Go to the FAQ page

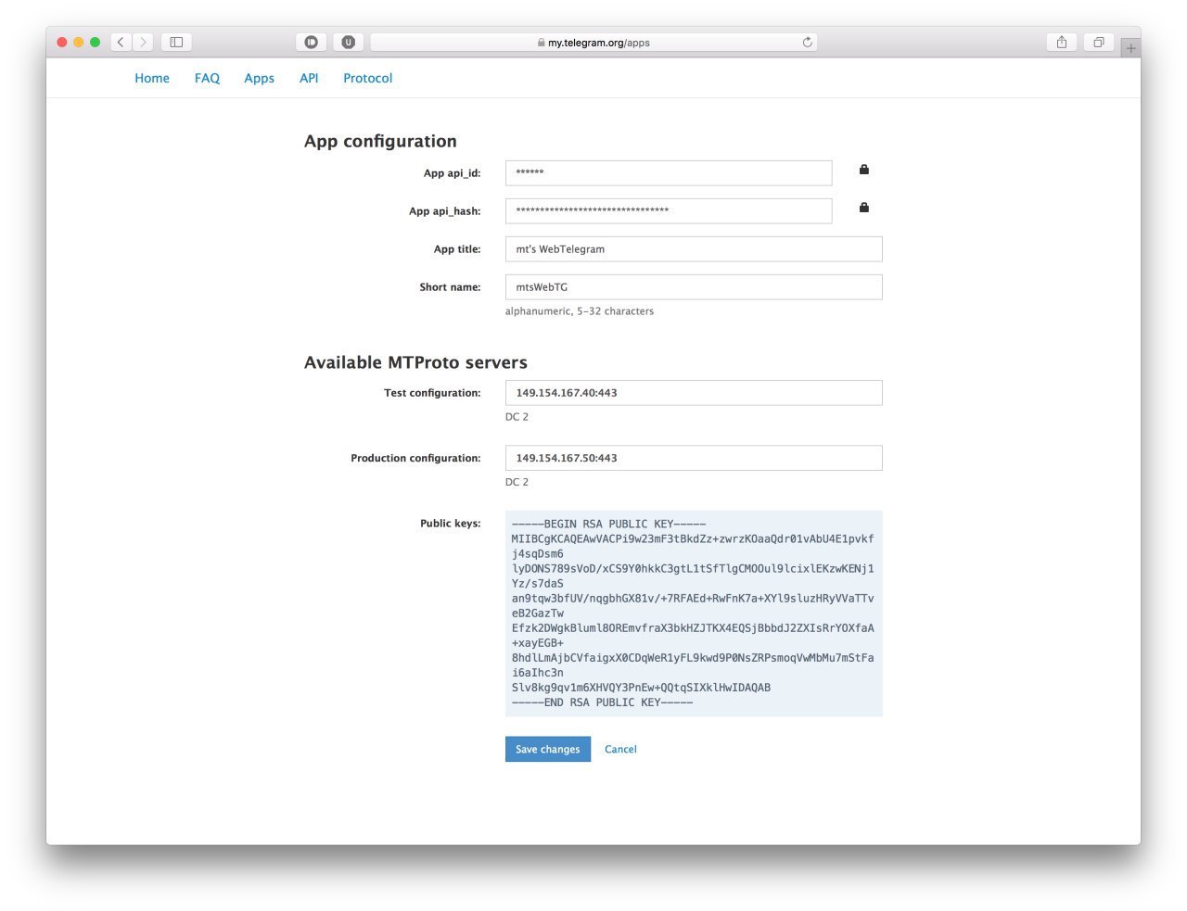coord(207,79)
